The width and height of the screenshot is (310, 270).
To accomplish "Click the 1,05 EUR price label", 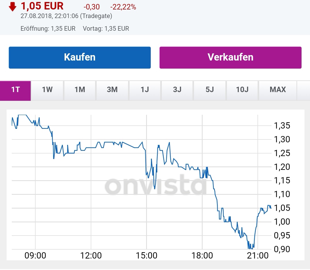I will click(x=42, y=6).
